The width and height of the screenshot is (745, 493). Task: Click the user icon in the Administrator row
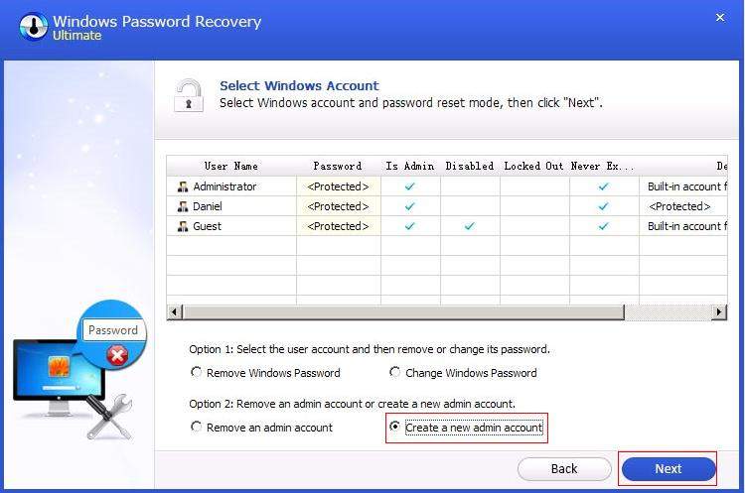[x=183, y=186]
